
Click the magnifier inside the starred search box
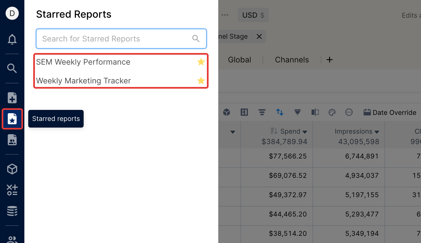(196, 39)
